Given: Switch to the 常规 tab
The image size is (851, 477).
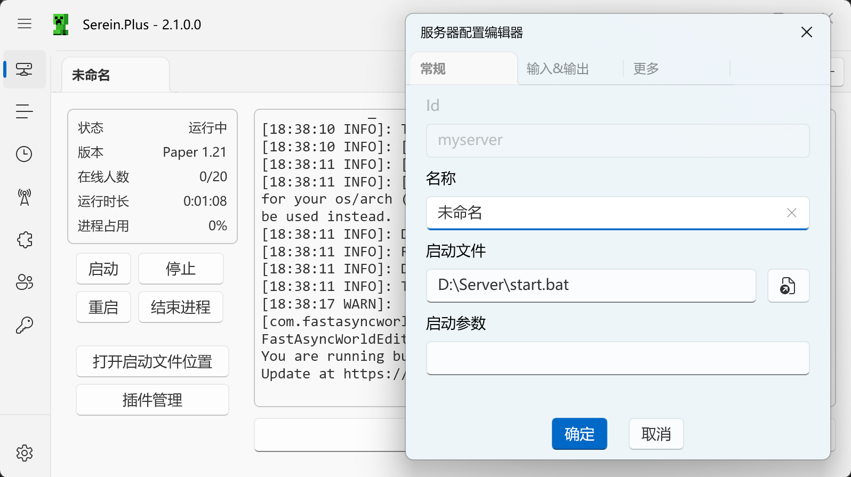Looking at the screenshot, I should point(463,69).
